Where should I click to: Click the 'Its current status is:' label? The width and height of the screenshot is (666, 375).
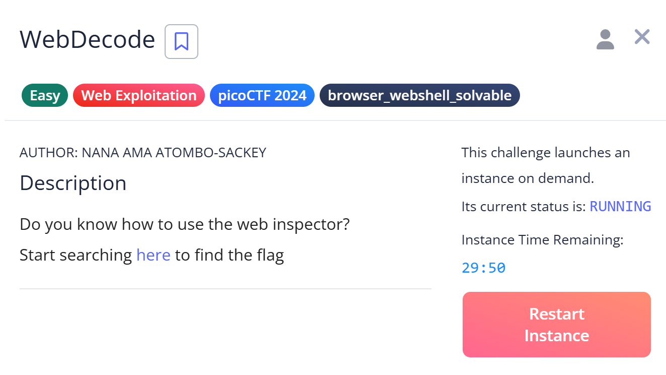tap(523, 207)
